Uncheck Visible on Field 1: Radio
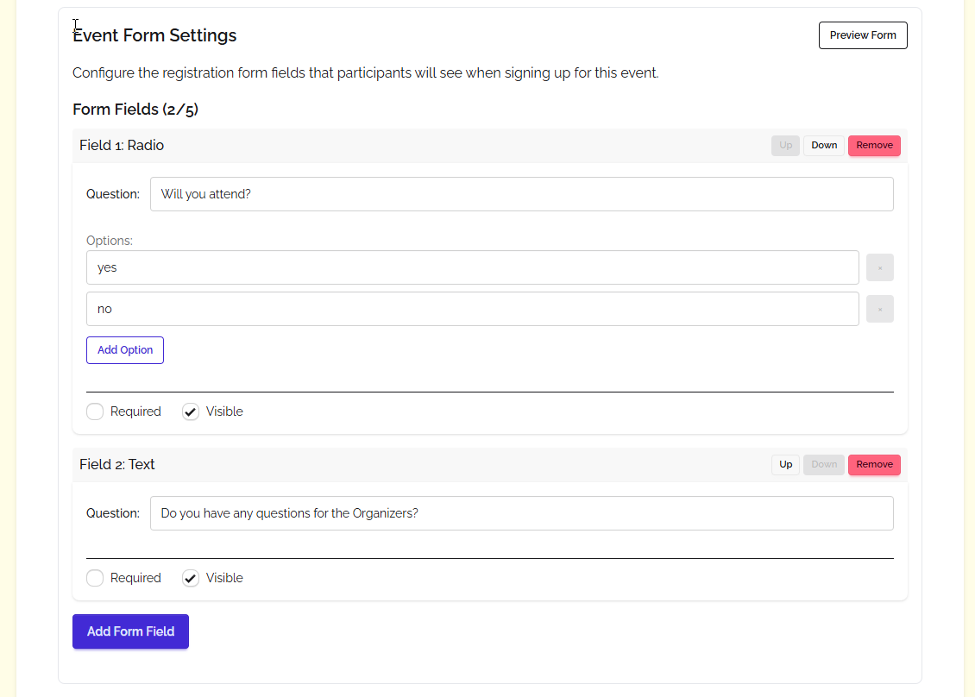Screen dimensions: 975x697 190,411
